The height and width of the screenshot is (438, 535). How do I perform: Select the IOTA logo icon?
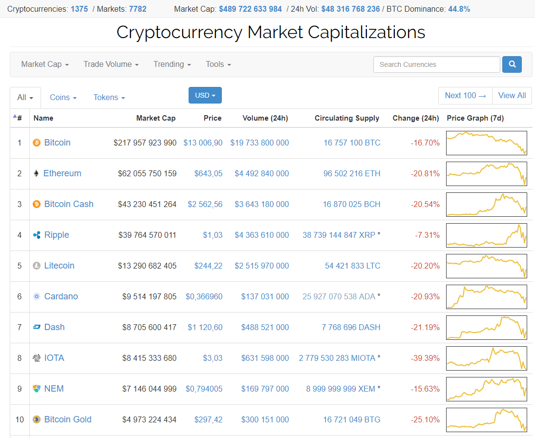pyautogui.click(x=36, y=358)
